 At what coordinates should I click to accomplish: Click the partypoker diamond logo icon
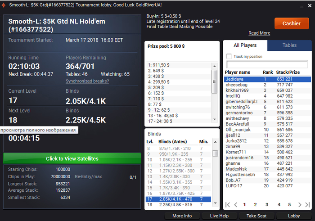(x=4, y=5)
